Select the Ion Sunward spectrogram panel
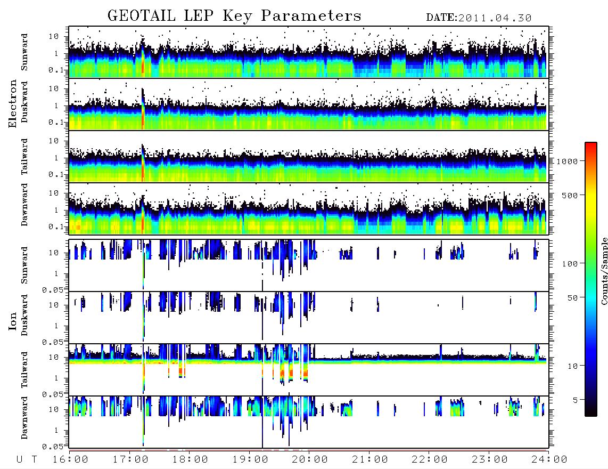This screenshot has width=608, height=469. [x=309, y=265]
